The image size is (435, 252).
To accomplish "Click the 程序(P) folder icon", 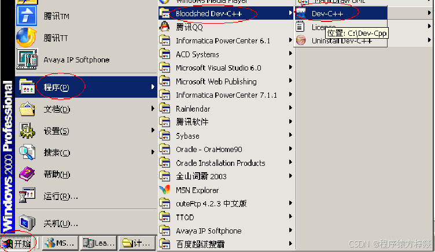I will [27, 87].
